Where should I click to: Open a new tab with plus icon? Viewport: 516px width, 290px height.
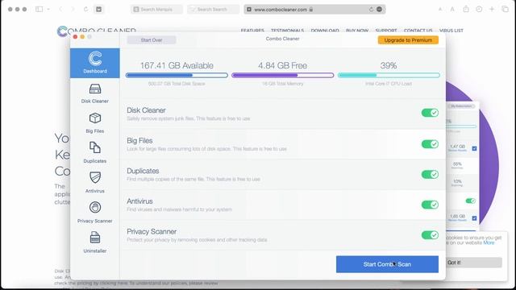492,9
